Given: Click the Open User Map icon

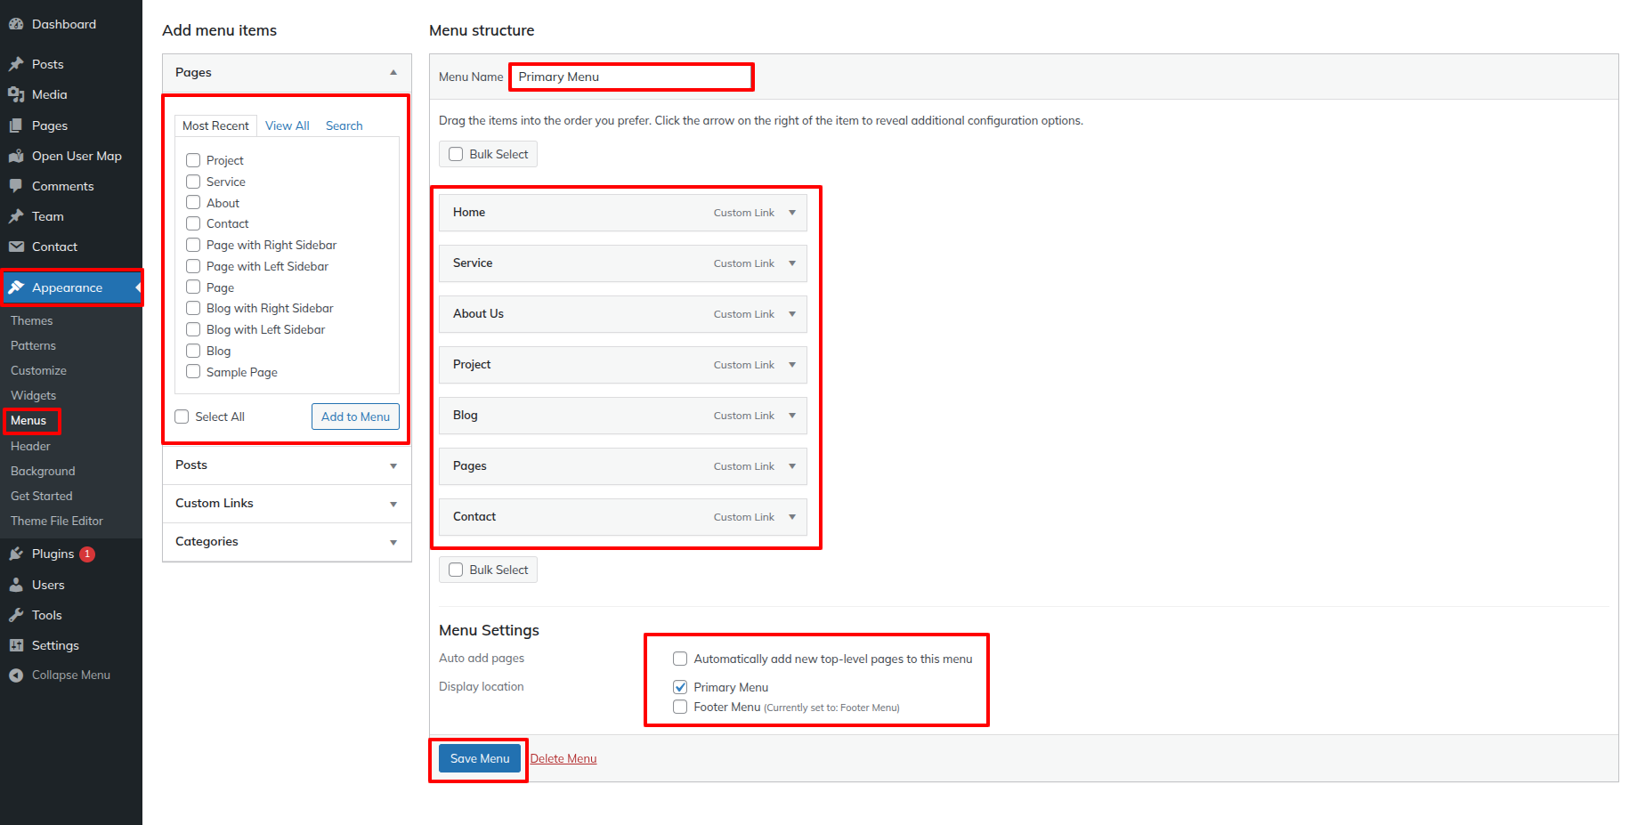Looking at the screenshot, I should coord(16,156).
